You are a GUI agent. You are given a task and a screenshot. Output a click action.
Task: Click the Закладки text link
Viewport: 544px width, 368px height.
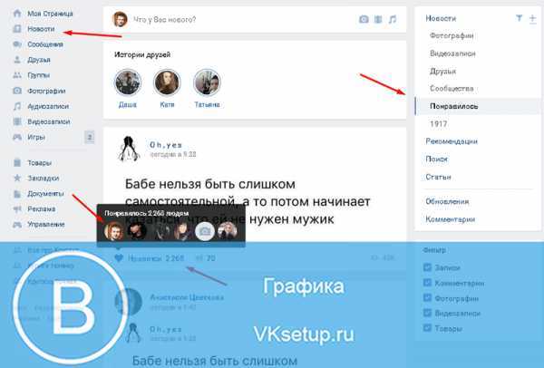coord(43,178)
